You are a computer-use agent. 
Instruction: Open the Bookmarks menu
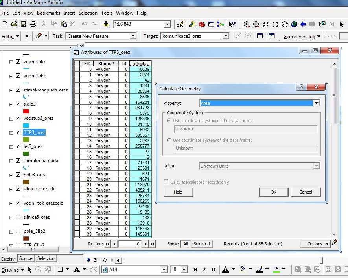point(48,13)
